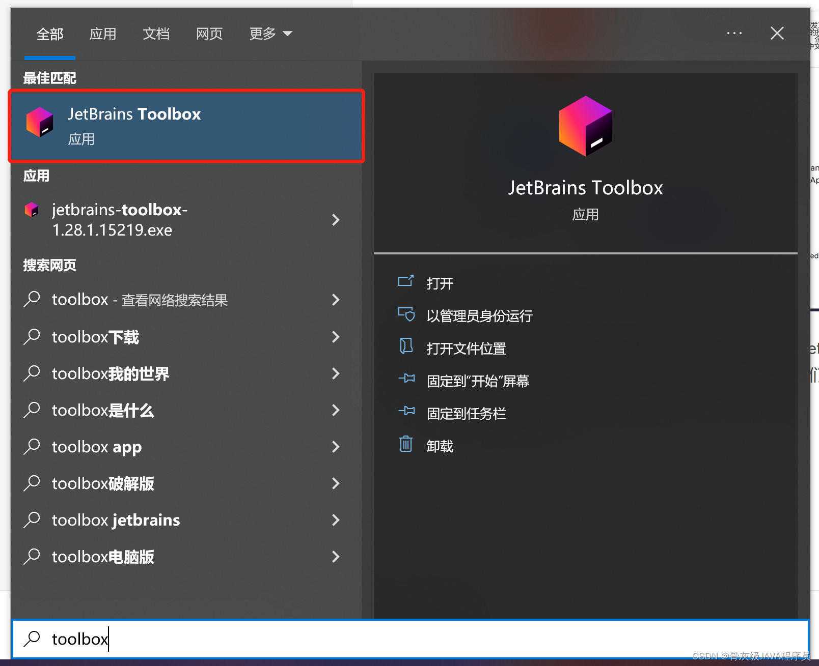
Task: Choose 固定到任务栏
Action: tap(467, 414)
